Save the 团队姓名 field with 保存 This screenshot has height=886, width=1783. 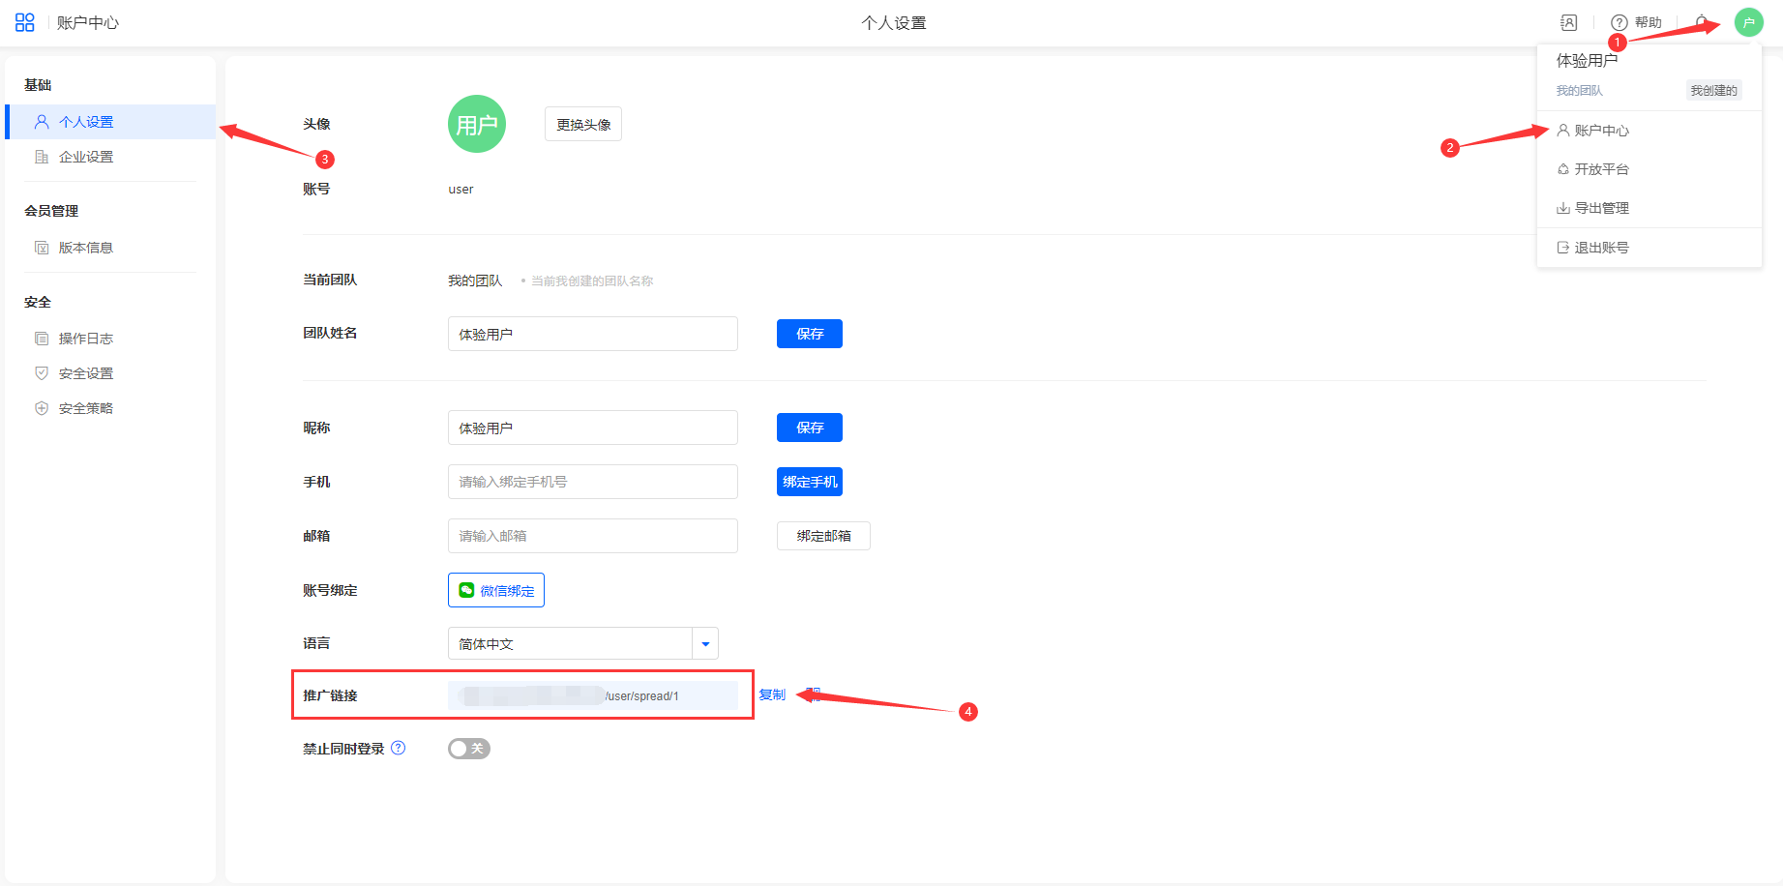(810, 334)
